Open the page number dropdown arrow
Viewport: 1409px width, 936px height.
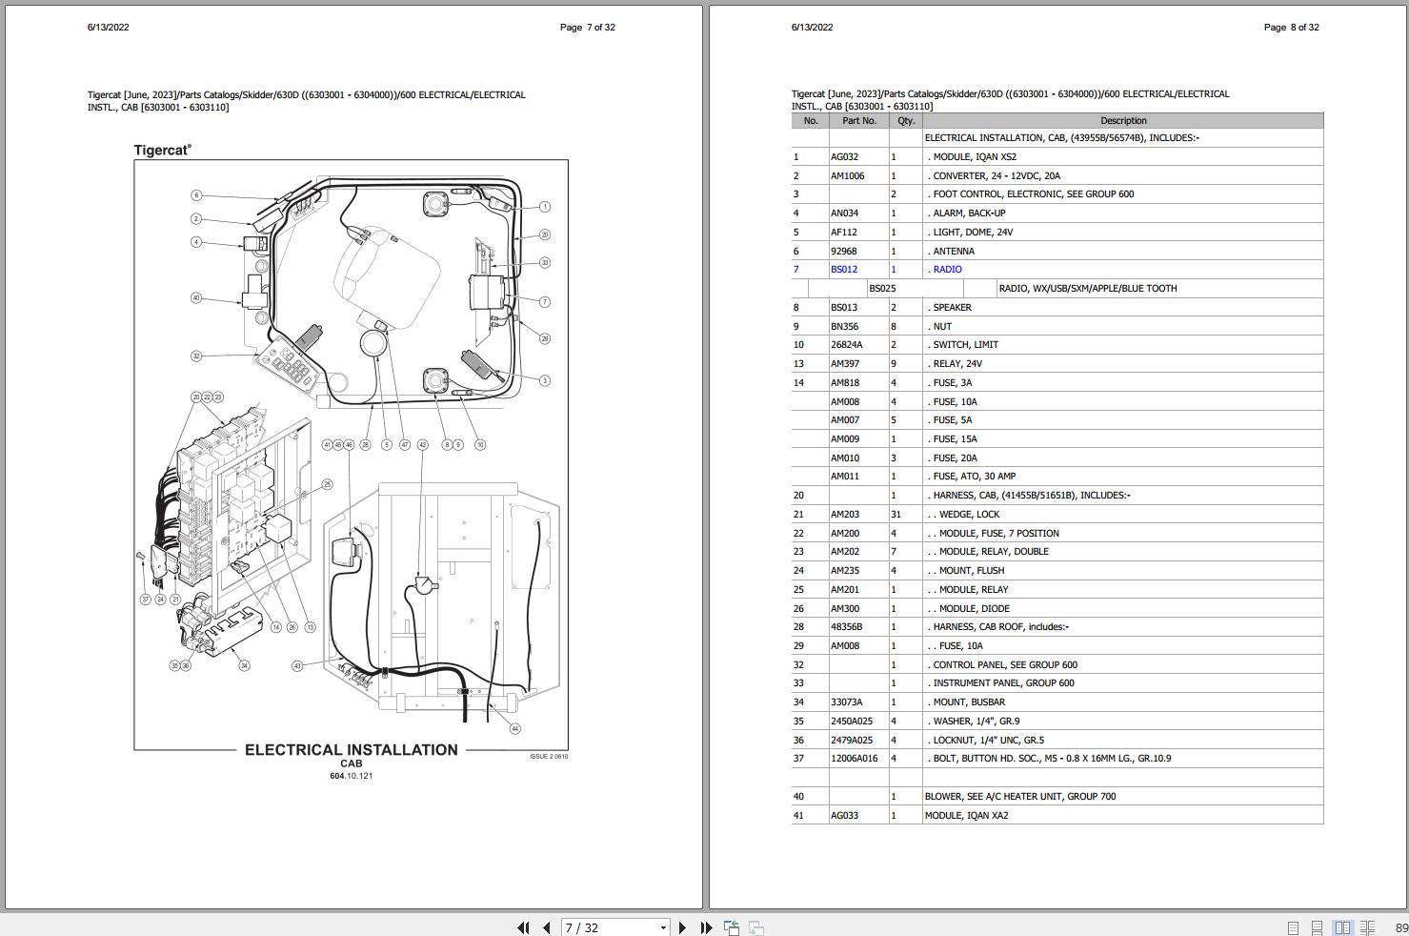[x=663, y=927]
